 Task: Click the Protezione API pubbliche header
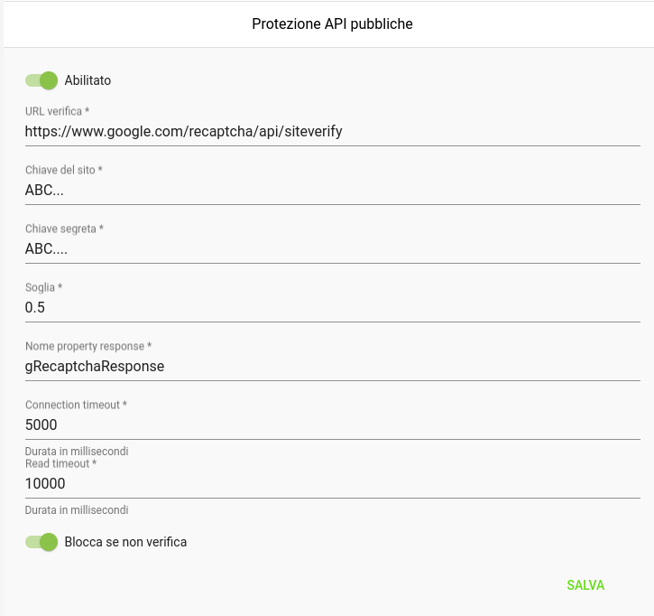332,23
